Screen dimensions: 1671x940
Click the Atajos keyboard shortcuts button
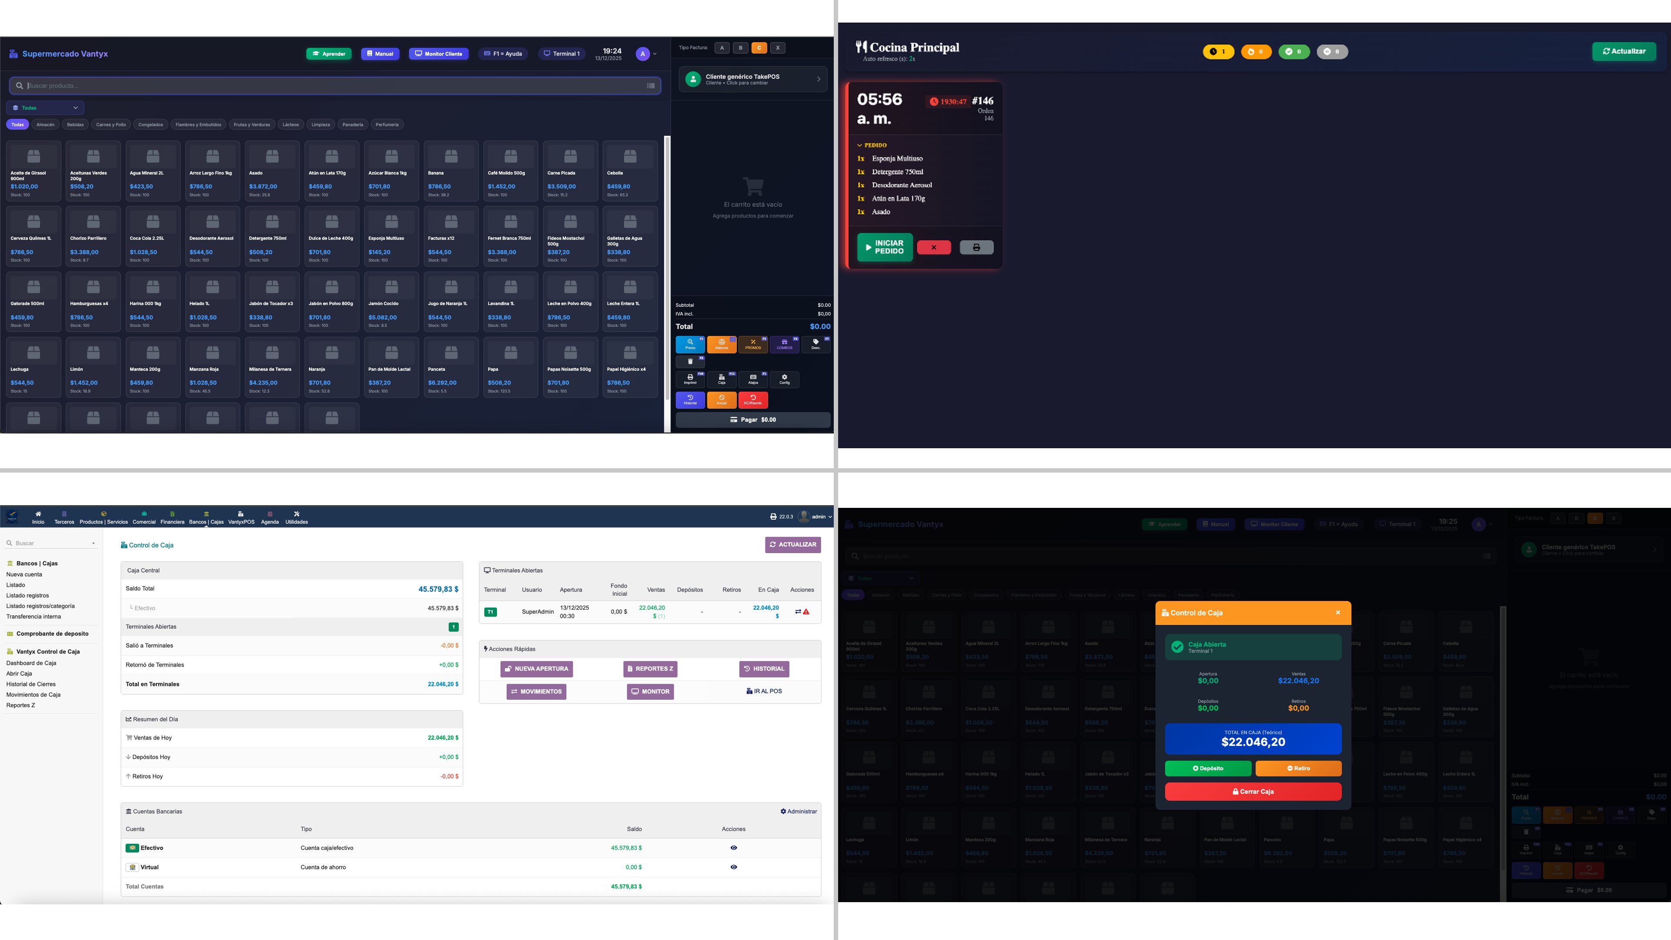coord(752,379)
